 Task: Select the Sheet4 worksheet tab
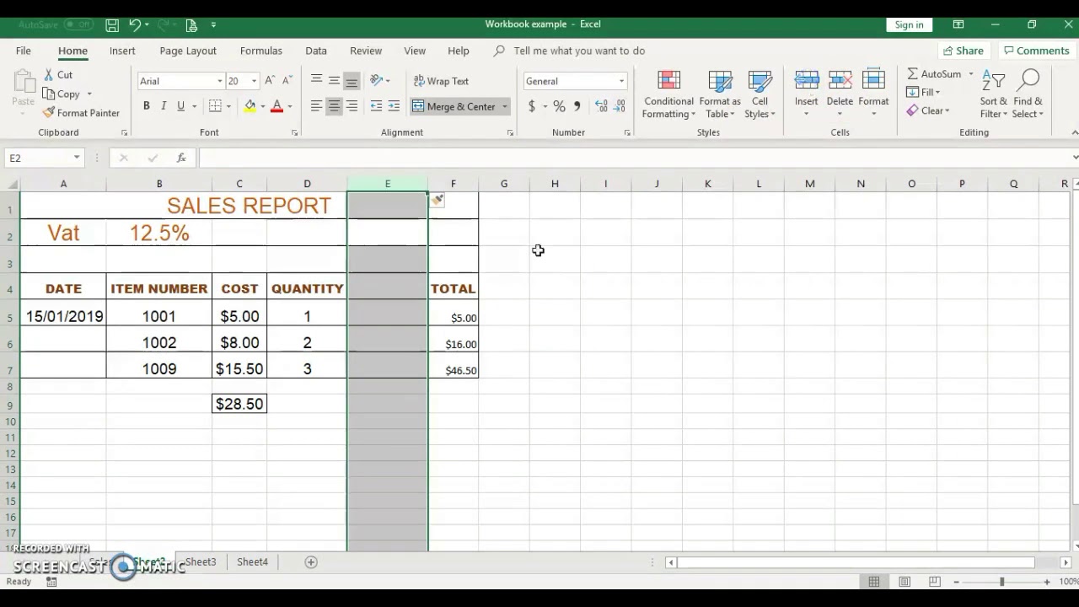(252, 561)
